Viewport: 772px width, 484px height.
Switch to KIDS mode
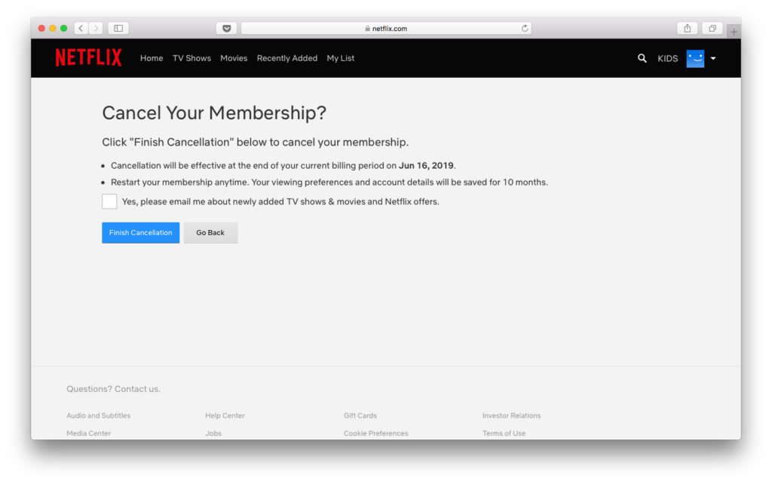[x=667, y=58]
